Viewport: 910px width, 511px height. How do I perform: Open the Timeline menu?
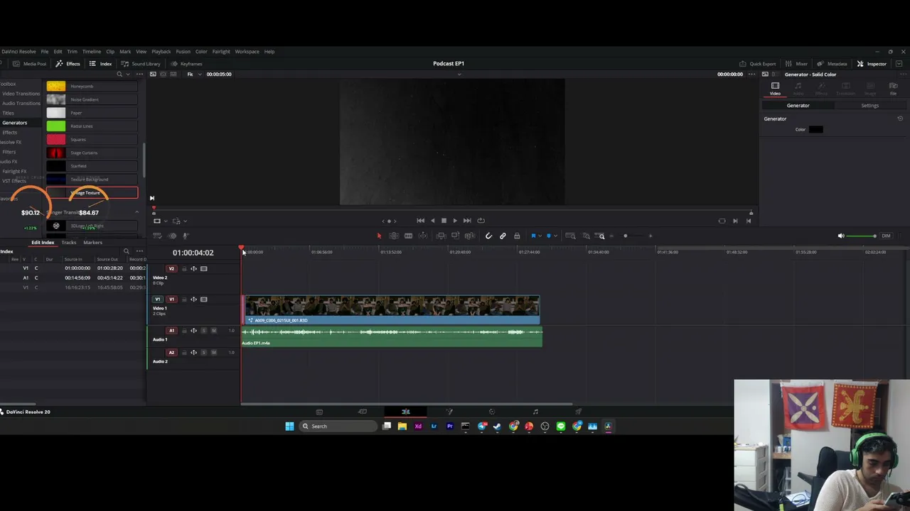click(92, 52)
